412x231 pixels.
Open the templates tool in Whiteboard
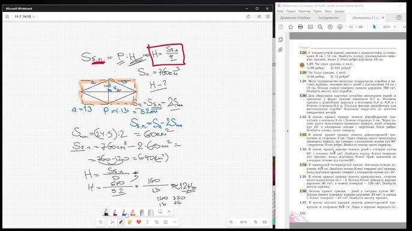click(x=166, y=222)
